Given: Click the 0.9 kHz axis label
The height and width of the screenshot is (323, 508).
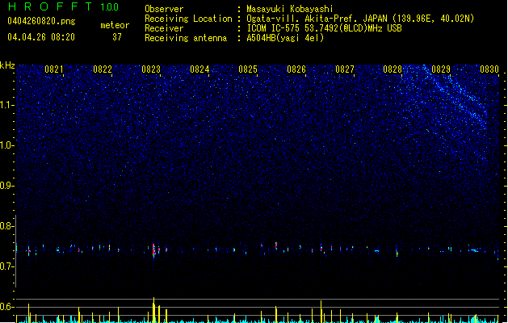Looking at the screenshot, I should pyautogui.click(x=7, y=186).
